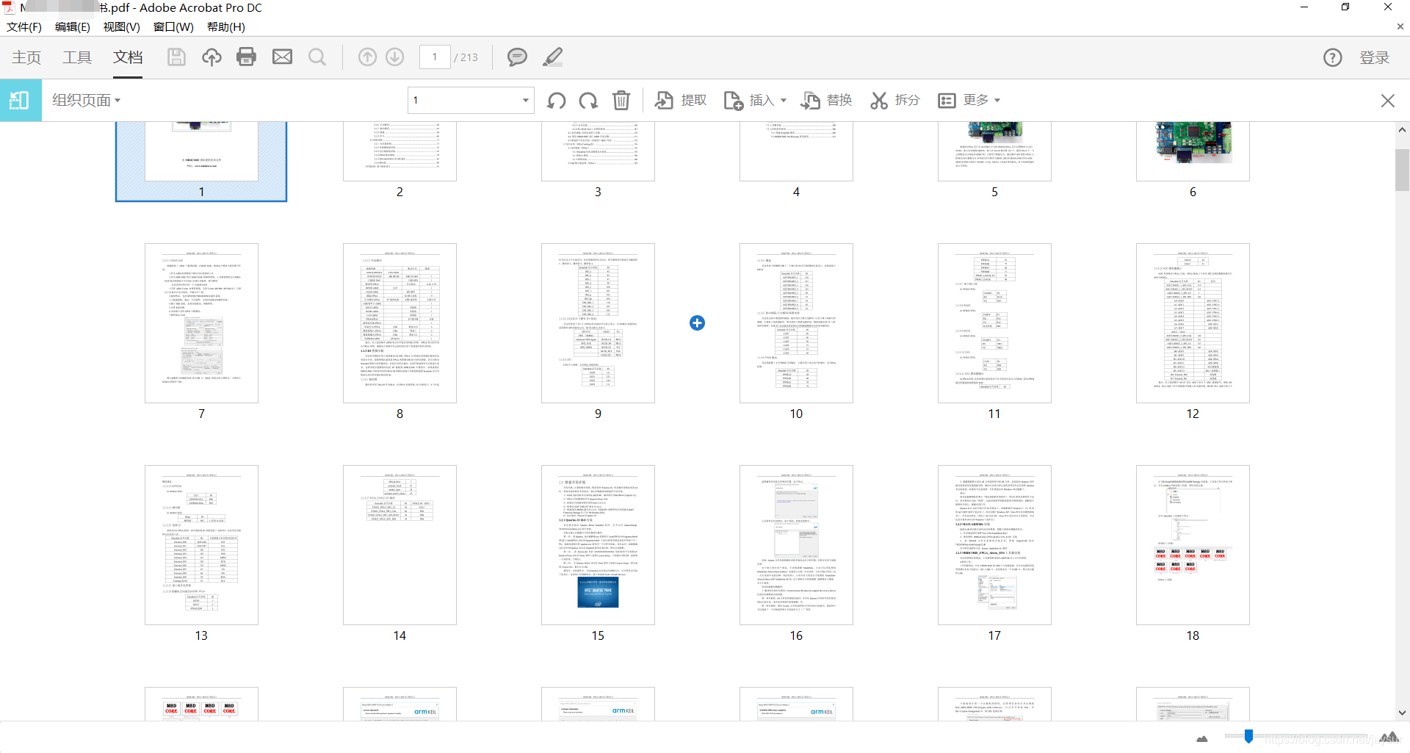Click the scrollbar down arrow
1410x753 pixels.
pyautogui.click(x=1402, y=712)
